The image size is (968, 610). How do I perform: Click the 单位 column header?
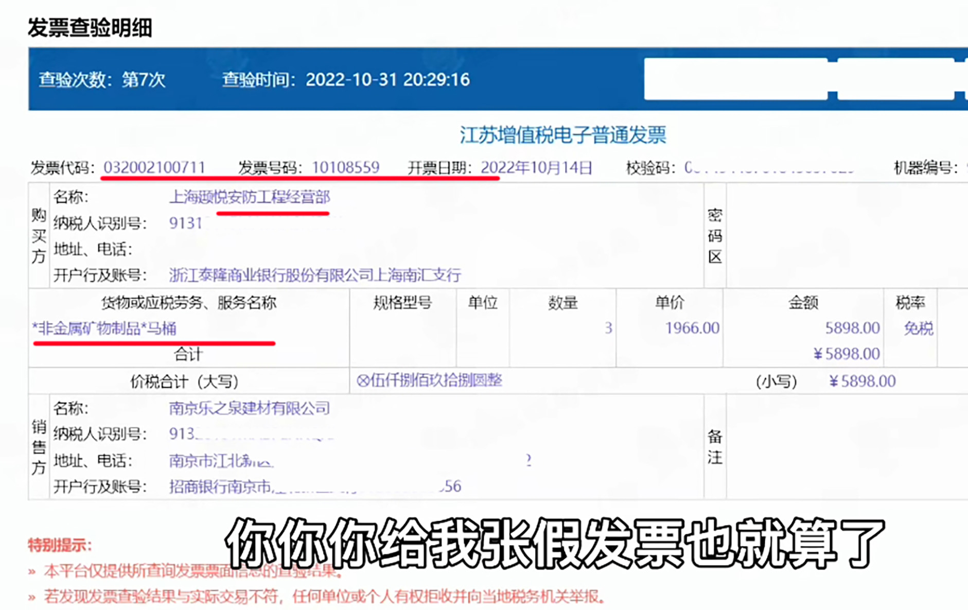(483, 303)
